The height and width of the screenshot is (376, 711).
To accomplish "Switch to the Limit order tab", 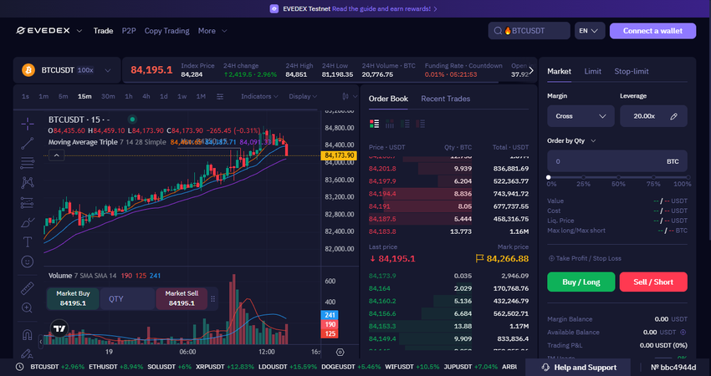I will point(593,71).
